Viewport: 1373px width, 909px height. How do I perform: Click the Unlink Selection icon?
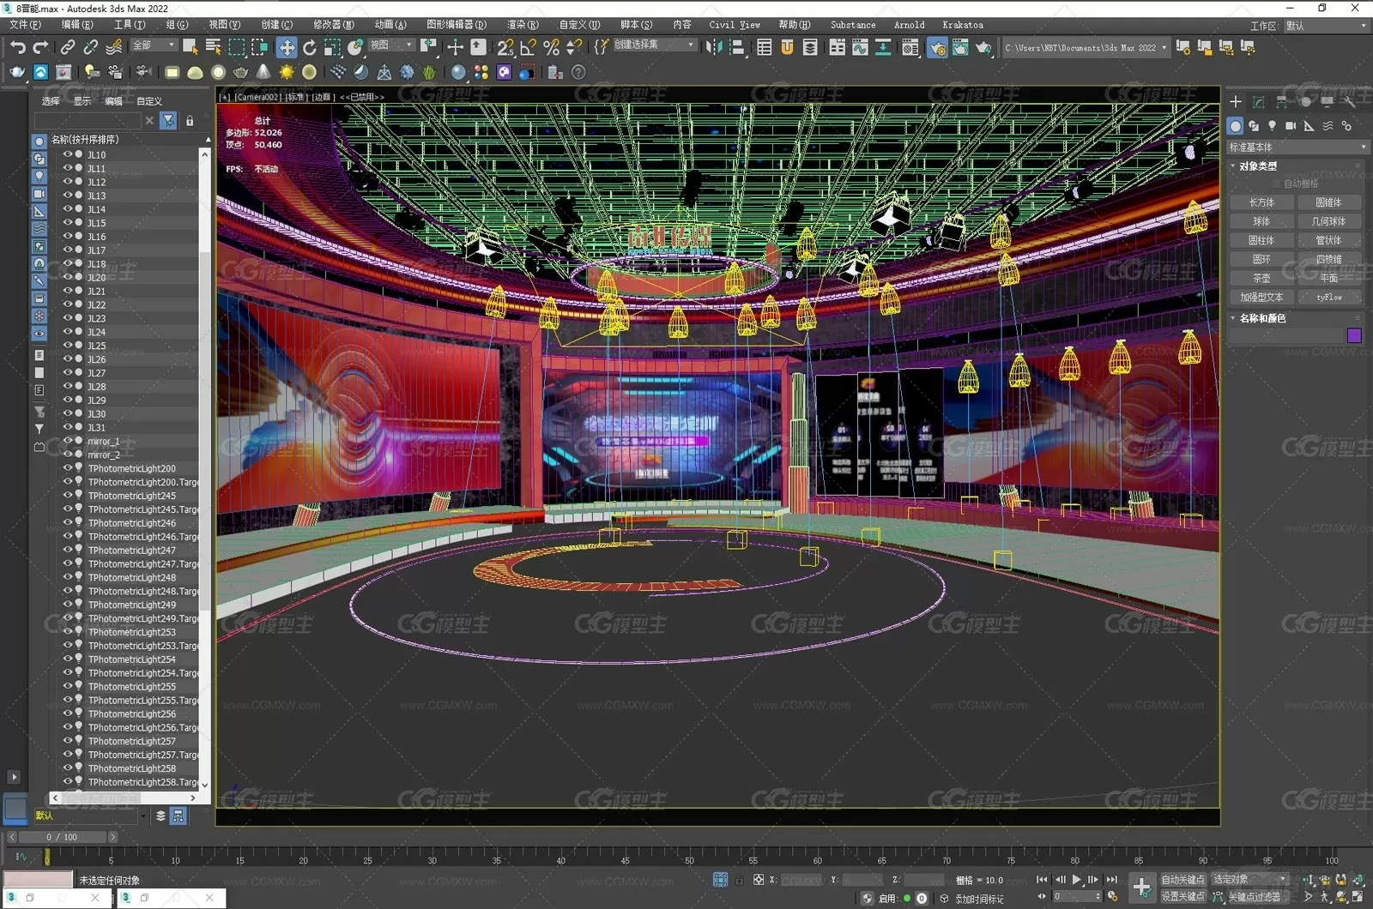[x=91, y=47]
